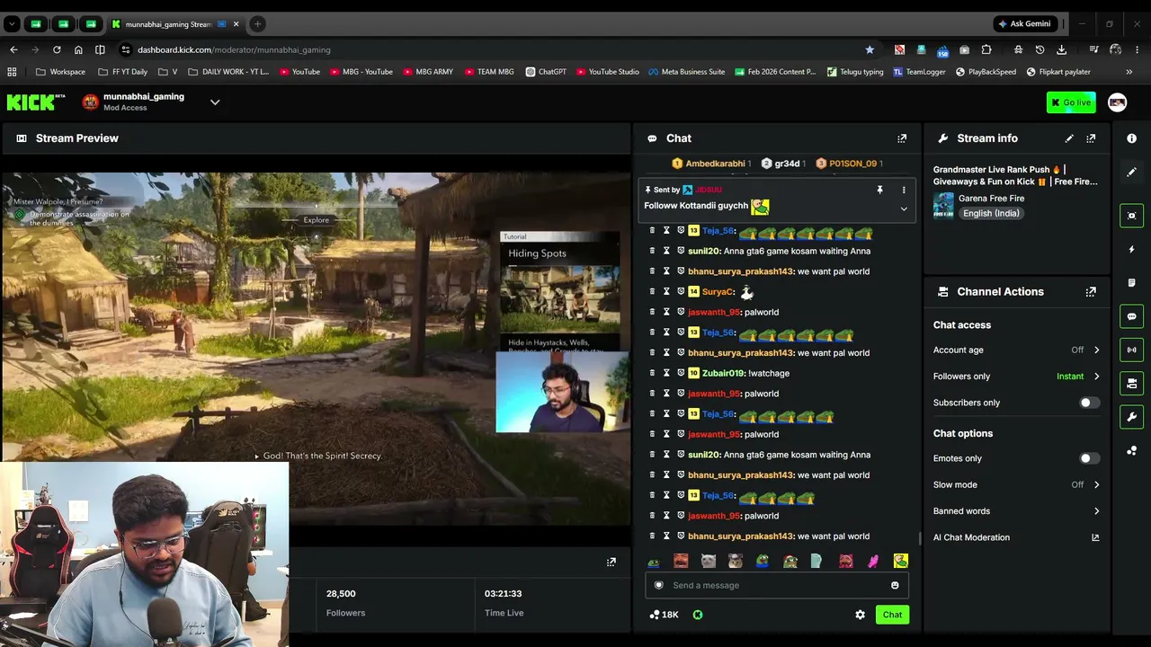Click the Send a message input field

(x=776, y=586)
